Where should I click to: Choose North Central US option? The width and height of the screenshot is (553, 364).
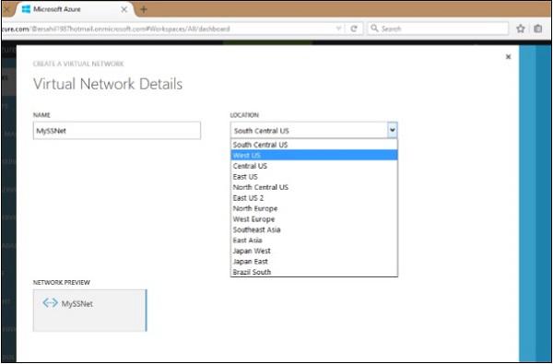tap(314, 187)
